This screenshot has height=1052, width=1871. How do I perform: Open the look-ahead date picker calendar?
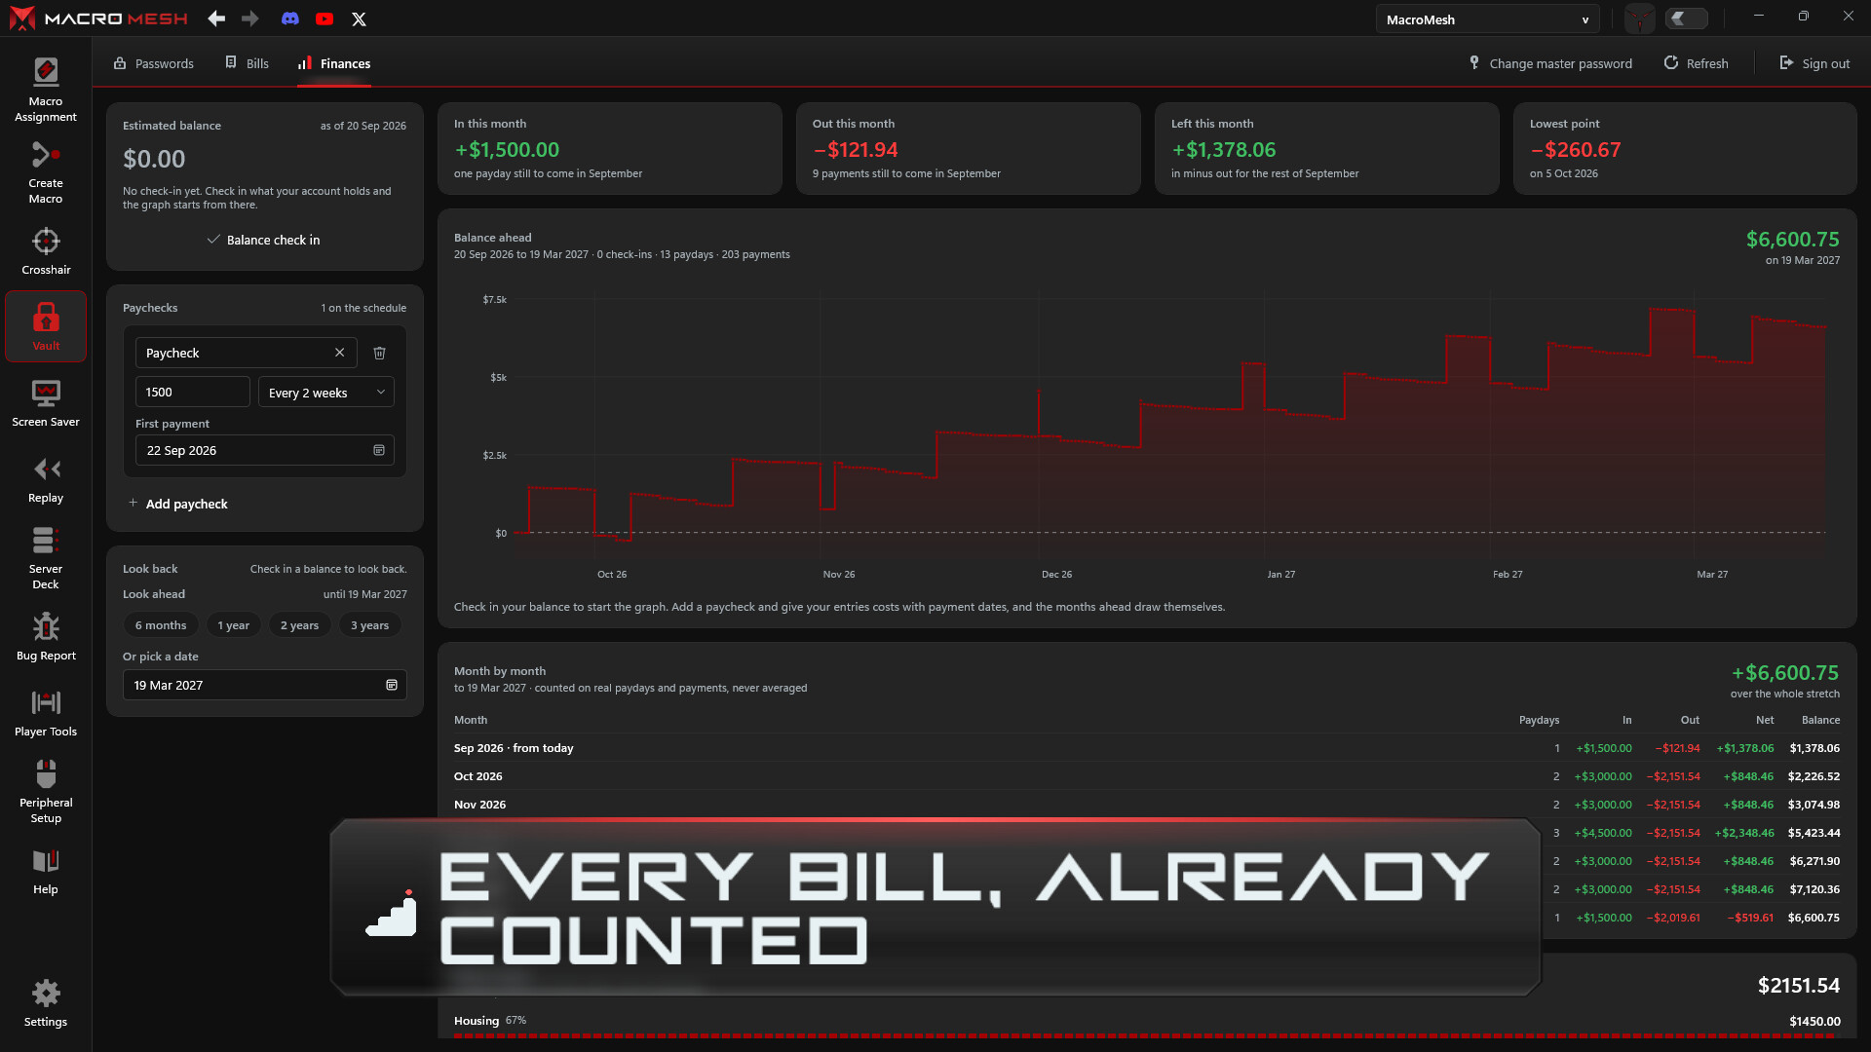[392, 685]
